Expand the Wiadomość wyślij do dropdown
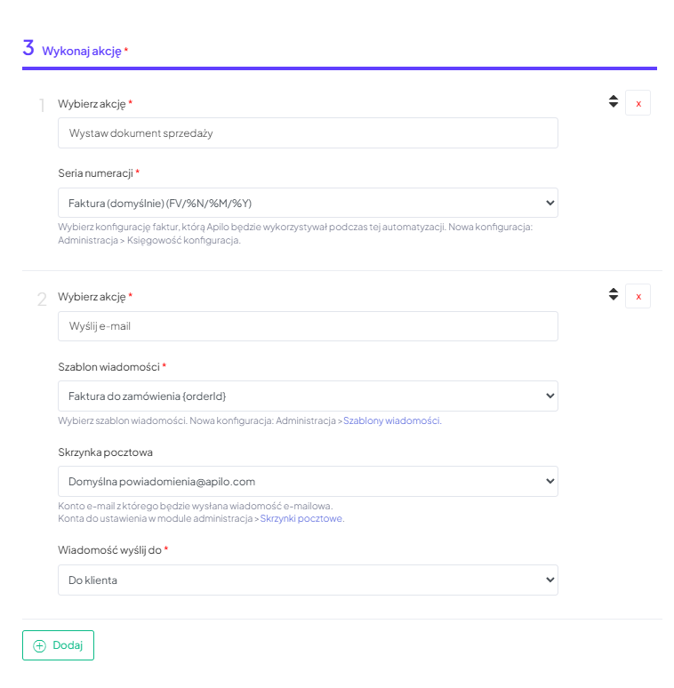 click(308, 580)
